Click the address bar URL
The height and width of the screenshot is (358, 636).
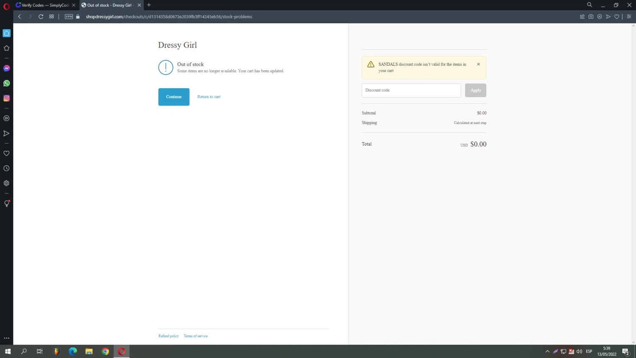(x=169, y=17)
